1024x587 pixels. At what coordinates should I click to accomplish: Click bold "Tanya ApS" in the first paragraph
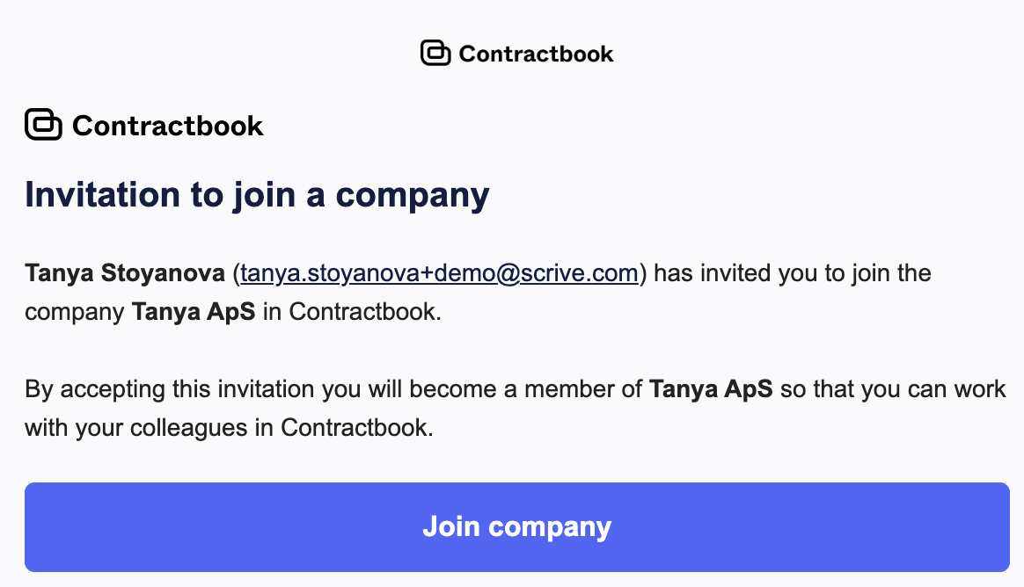click(x=194, y=312)
